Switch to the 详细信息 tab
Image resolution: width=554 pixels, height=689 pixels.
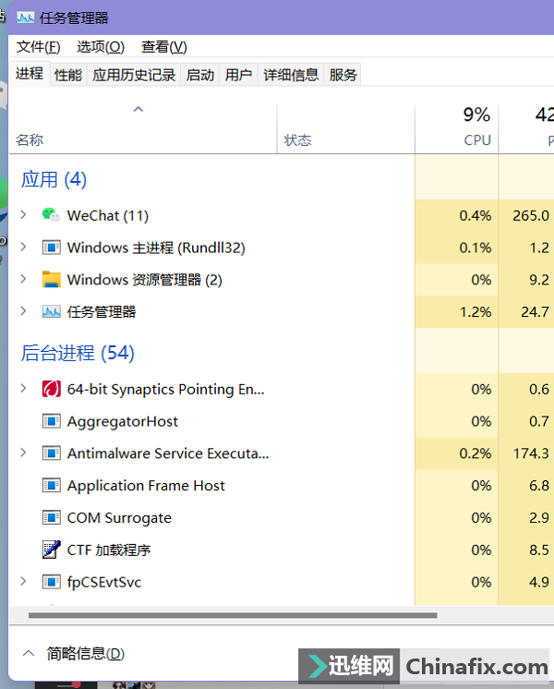[291, 75]
